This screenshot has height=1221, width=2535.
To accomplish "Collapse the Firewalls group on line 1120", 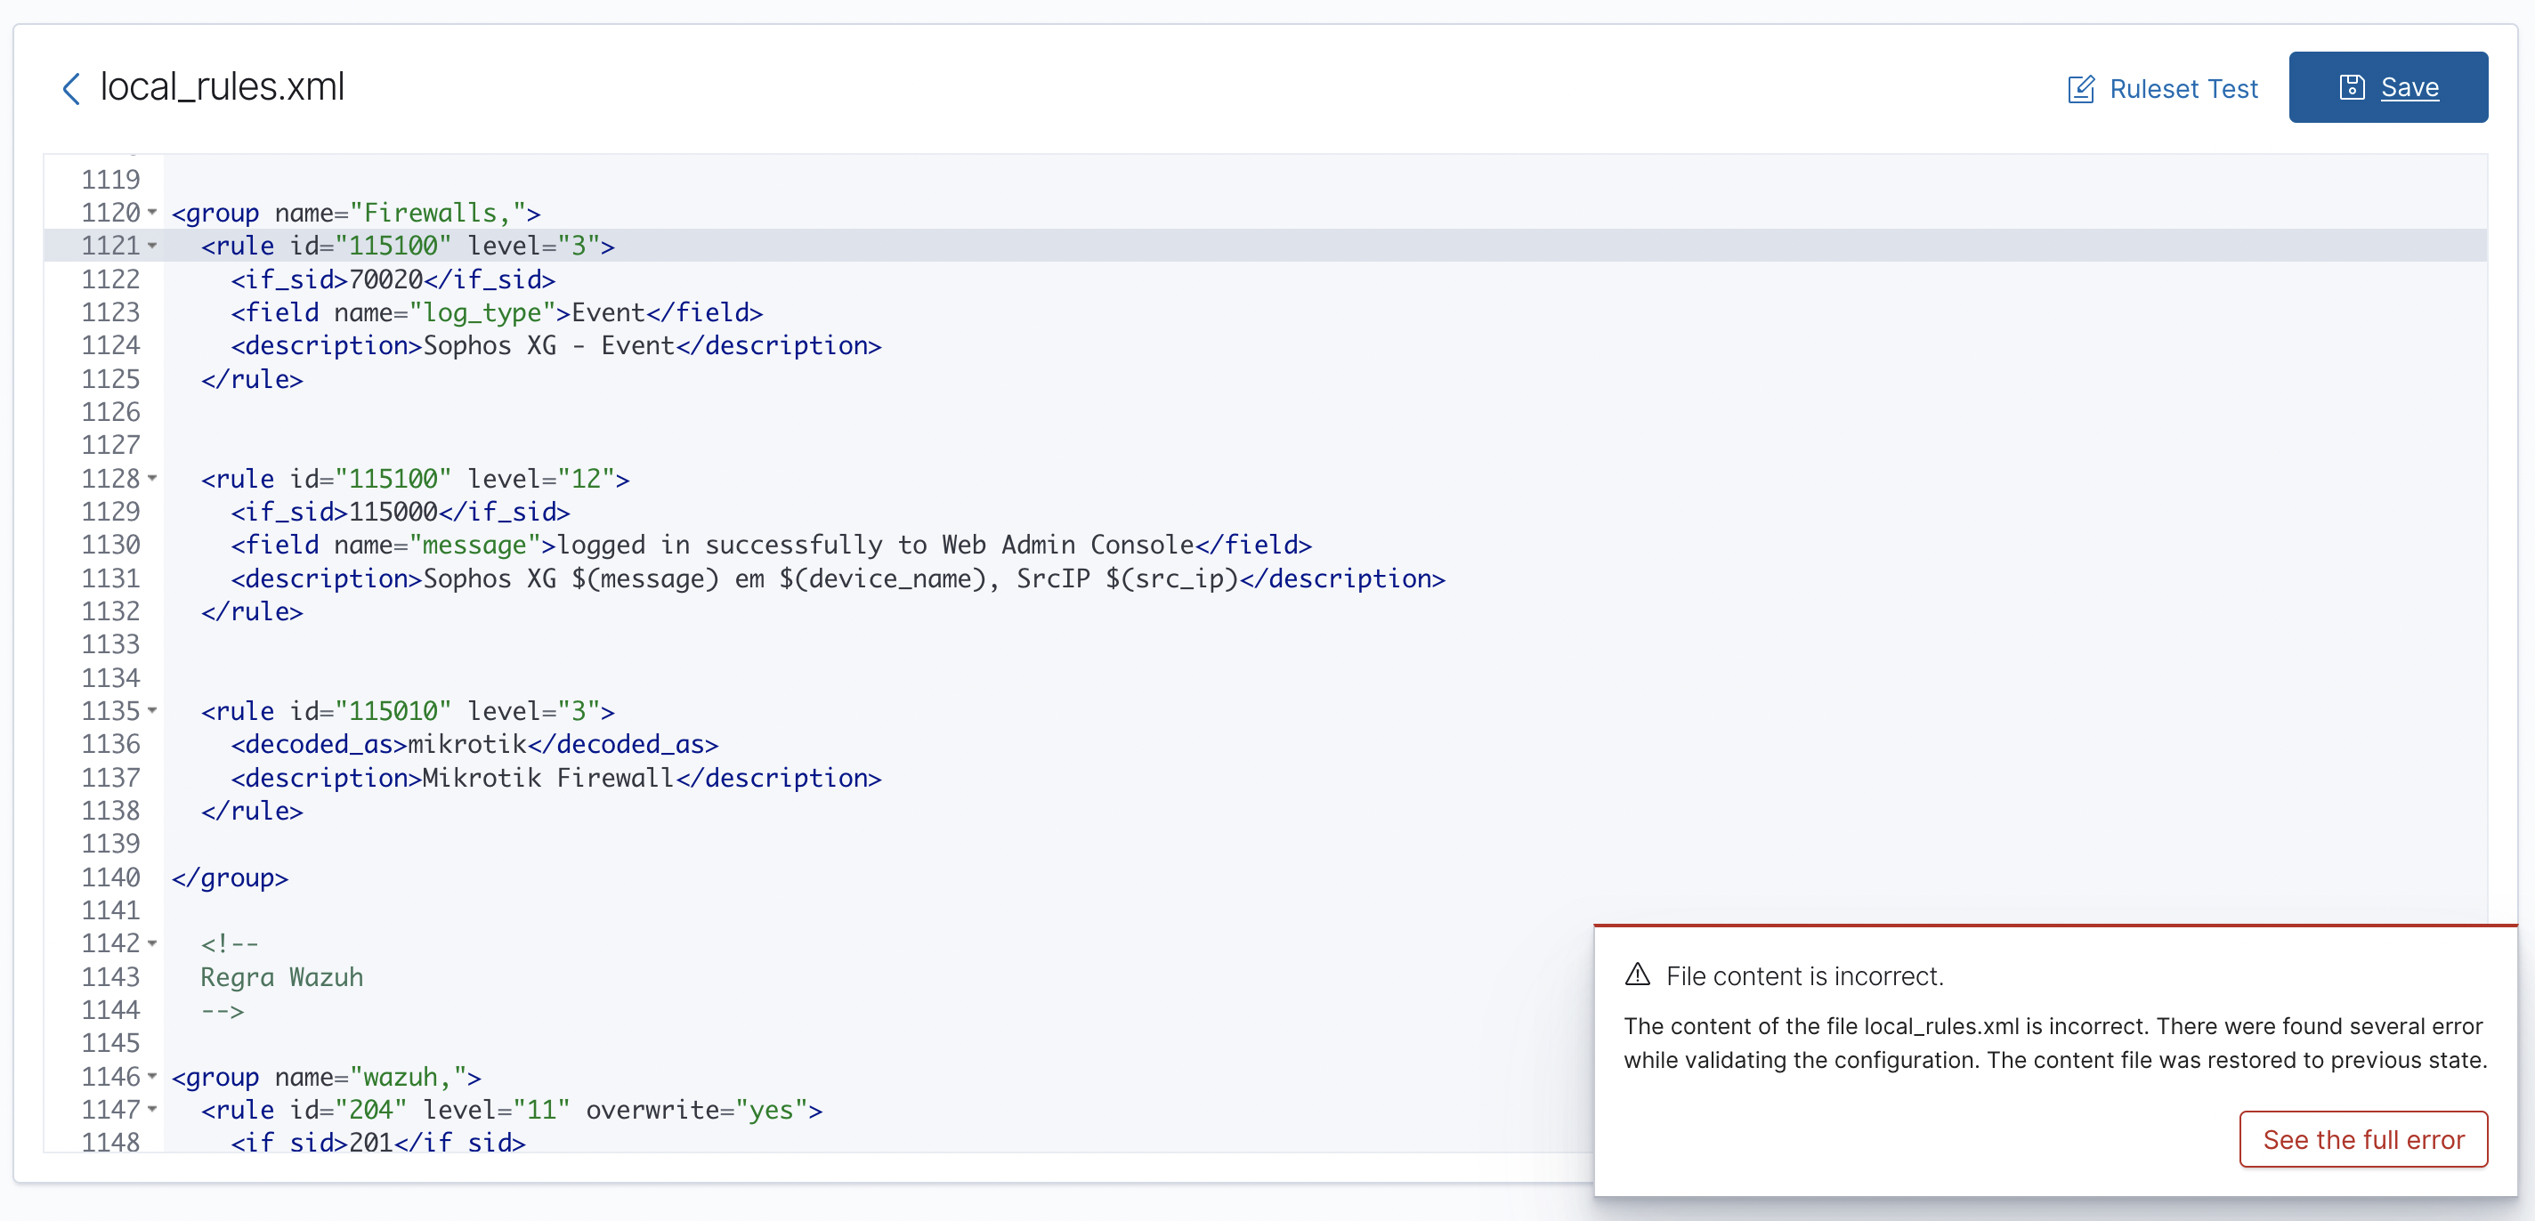I will 152,213.
